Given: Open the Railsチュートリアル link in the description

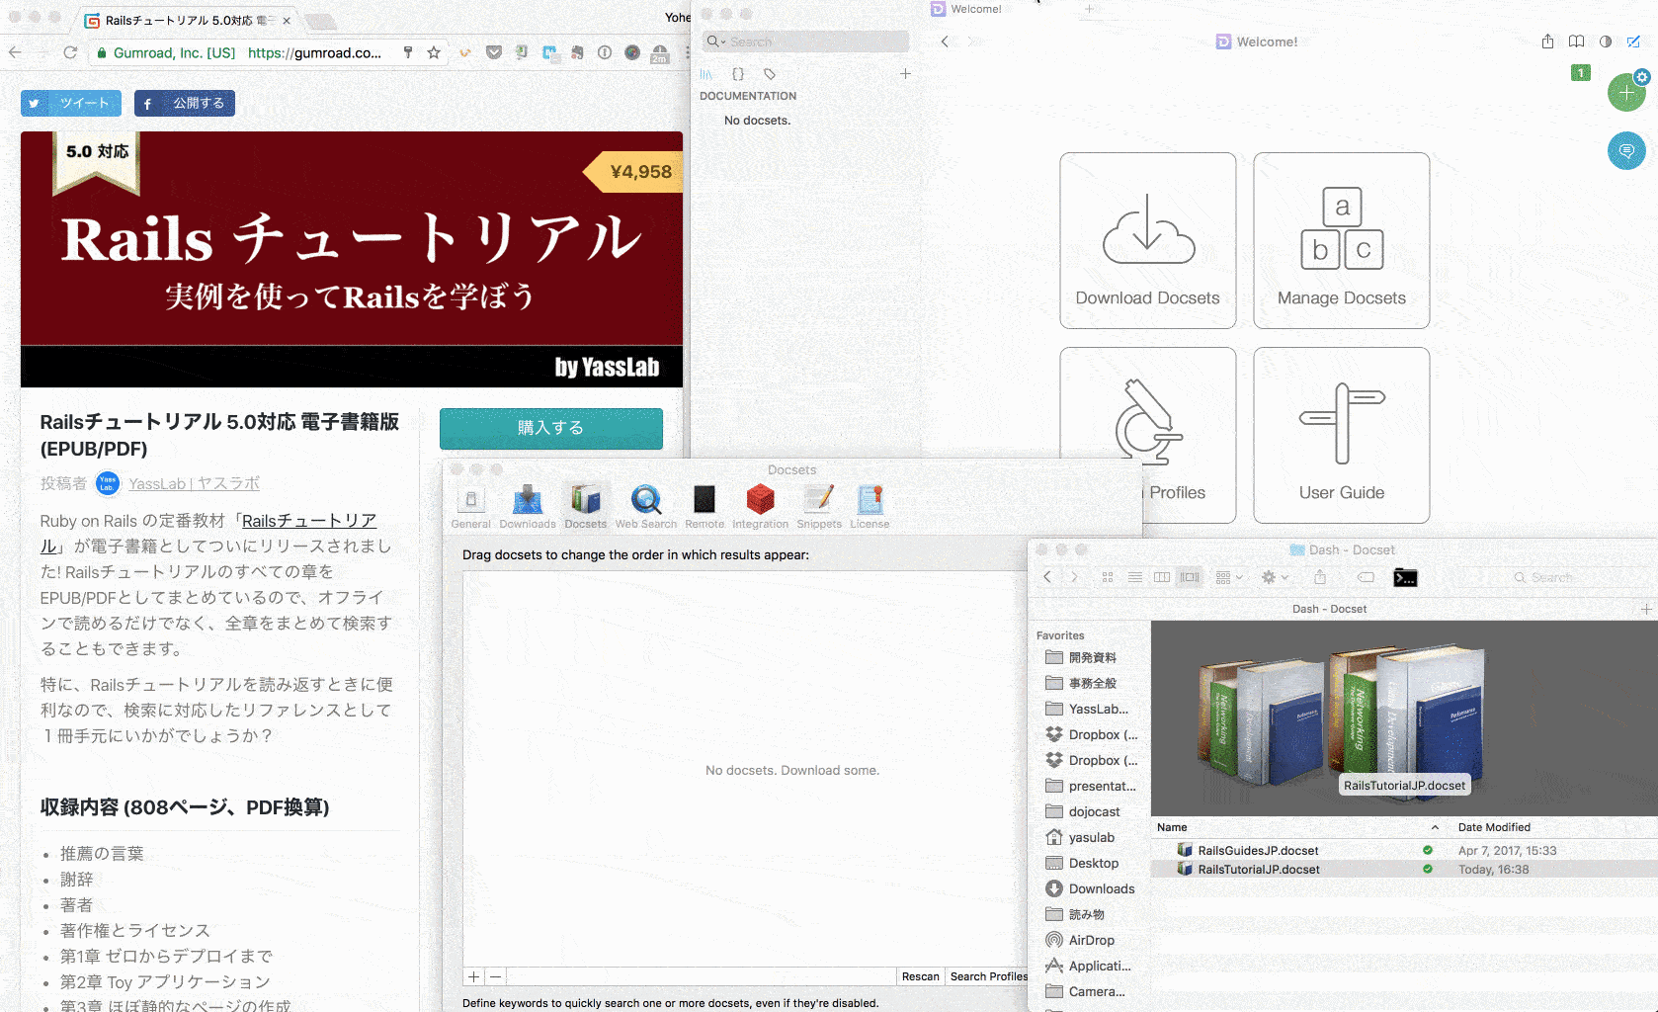Looking at the screenshot, I should pos(308,521).
